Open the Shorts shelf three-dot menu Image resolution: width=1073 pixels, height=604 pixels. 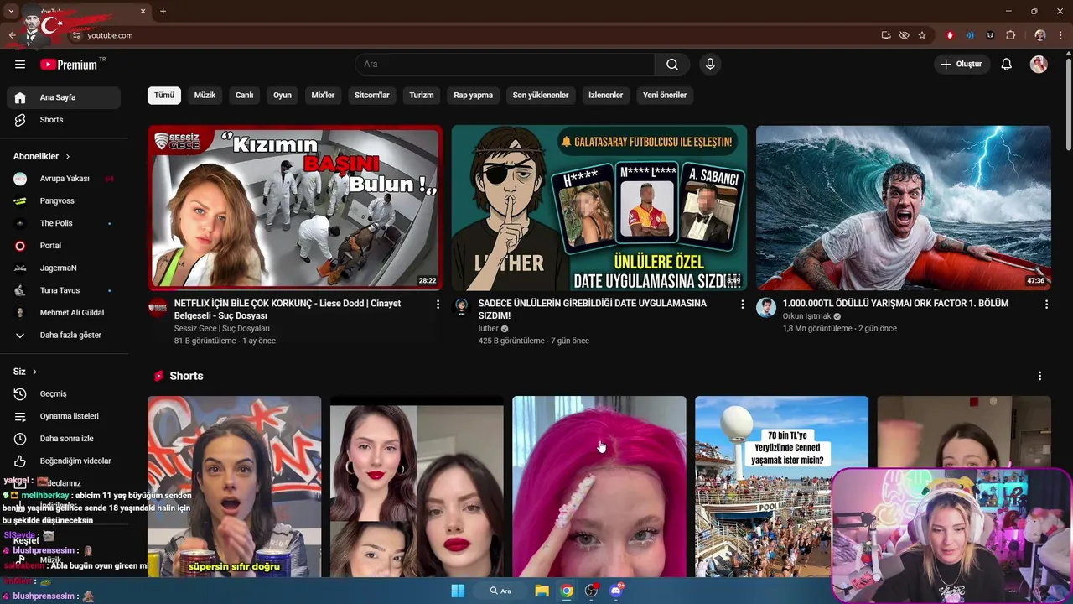1039,376
